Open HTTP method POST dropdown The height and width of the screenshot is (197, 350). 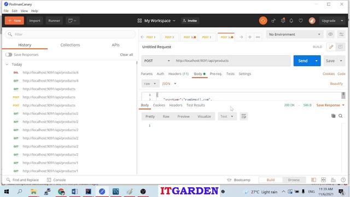click(157, 61)
